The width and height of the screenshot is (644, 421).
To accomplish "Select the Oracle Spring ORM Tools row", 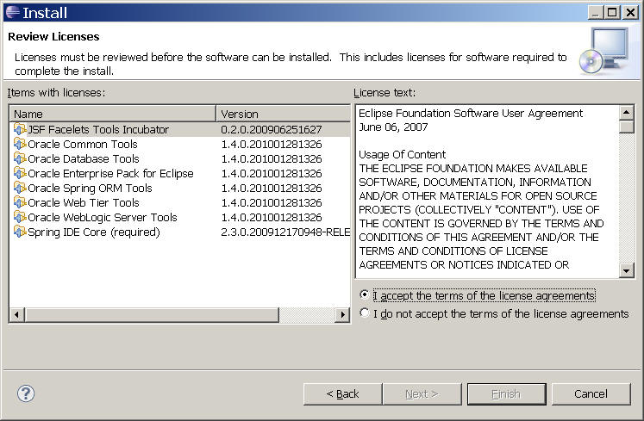I will 180,188.
